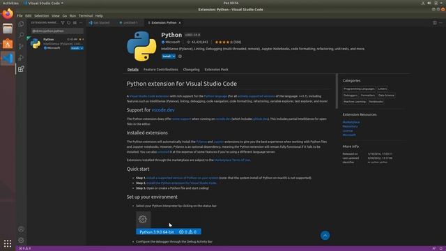Viewport: 446px width, 251px height.
Task: Open the Go menu
Action: pos(65,15)
